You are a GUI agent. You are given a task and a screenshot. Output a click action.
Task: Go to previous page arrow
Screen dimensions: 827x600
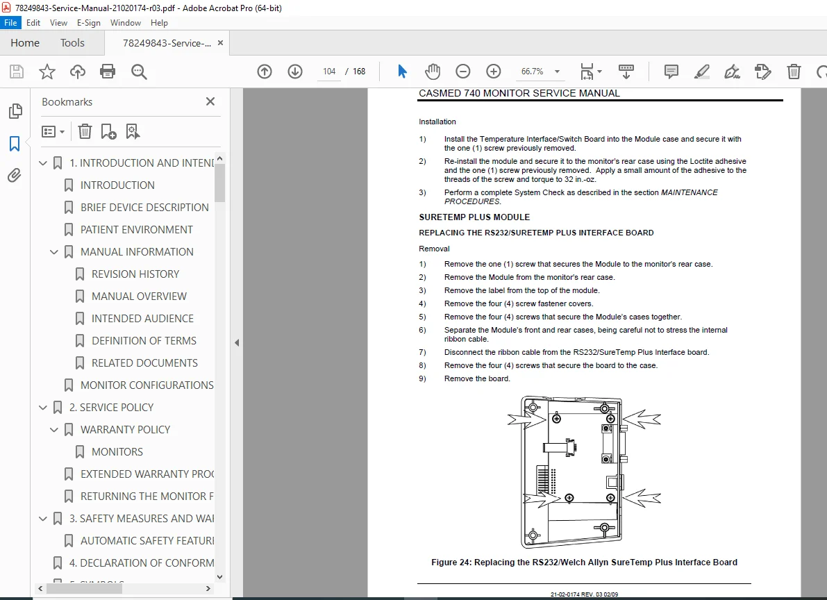[x=265, y=72]
